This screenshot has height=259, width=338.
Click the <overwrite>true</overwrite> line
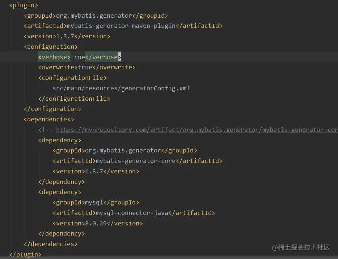87,67
